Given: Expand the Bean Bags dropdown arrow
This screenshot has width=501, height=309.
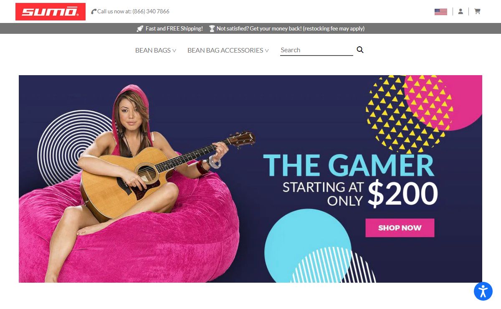Looking at the screenshot, I should point(174,51).
